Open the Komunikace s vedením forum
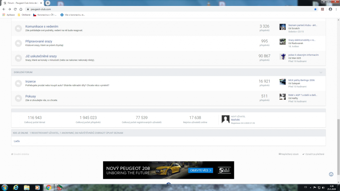The image size is (340, 191). tap(41, 26)
